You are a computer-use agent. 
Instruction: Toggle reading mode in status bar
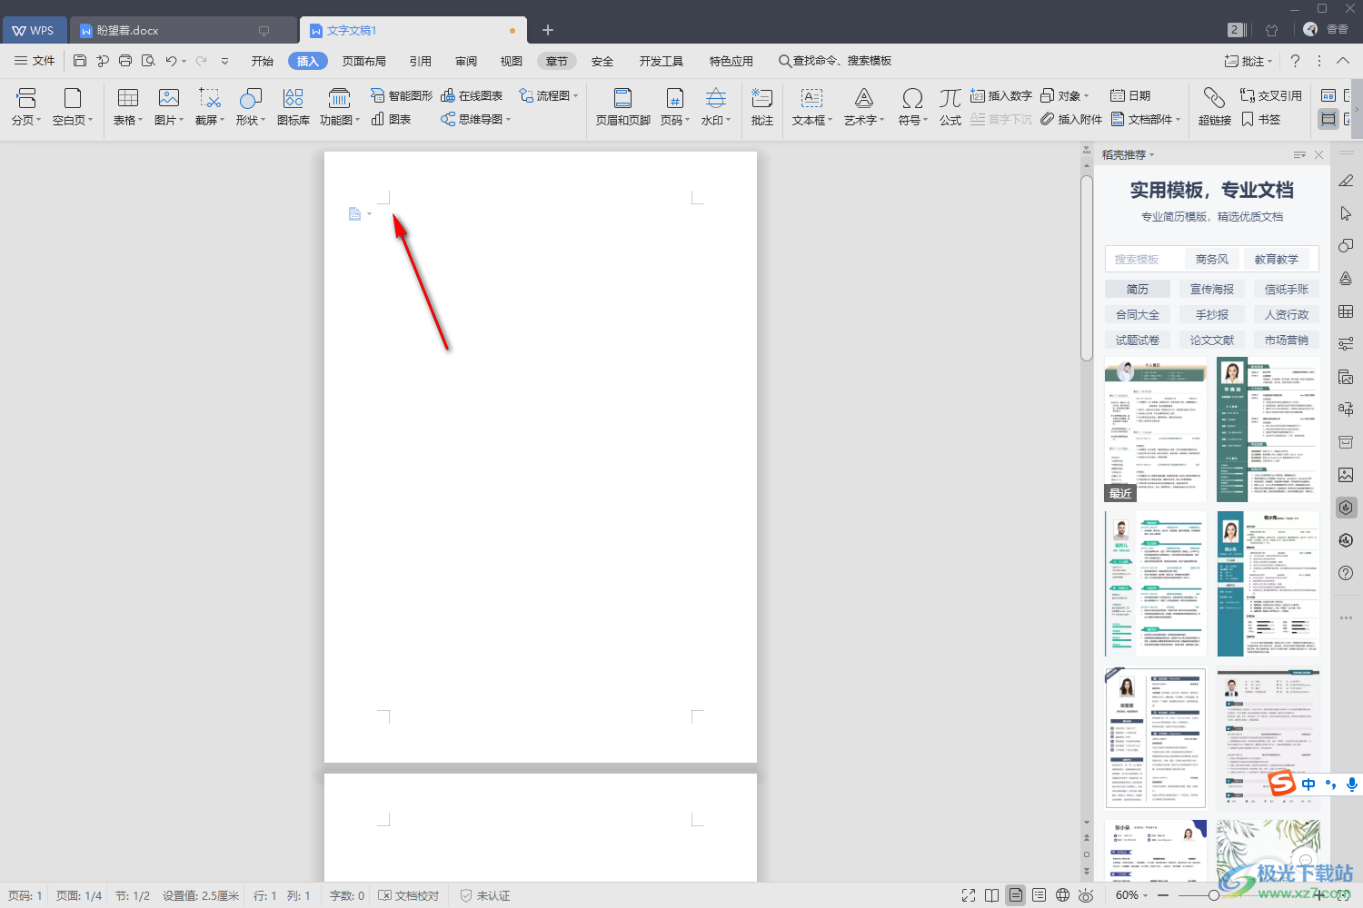tap(992, 895)
